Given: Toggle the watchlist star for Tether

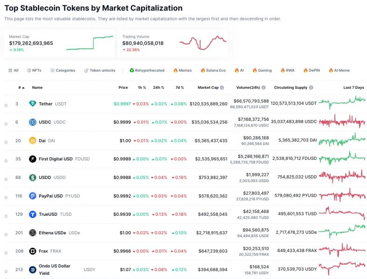Looking at the screenshot, I should (x=6, y=105).
